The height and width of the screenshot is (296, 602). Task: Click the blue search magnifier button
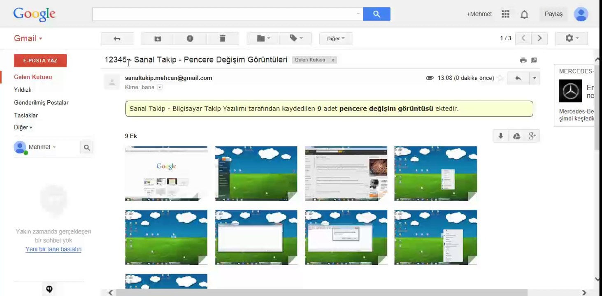[377, 14]
